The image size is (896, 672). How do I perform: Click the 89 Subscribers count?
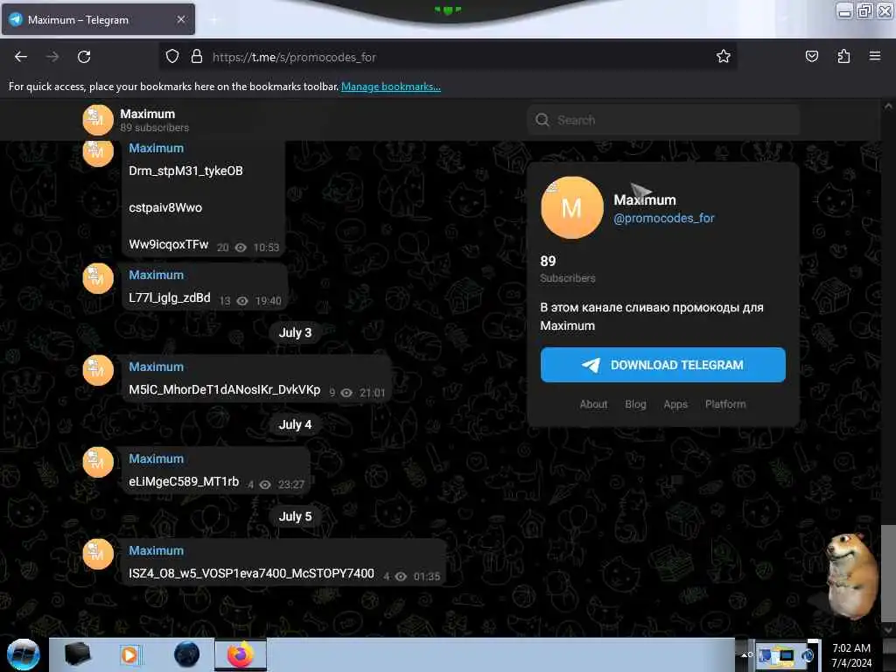tap(567, 269)
